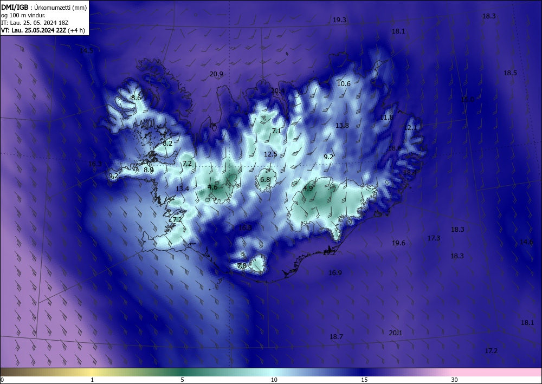Pick the 10.6 value label

(344, 84)
